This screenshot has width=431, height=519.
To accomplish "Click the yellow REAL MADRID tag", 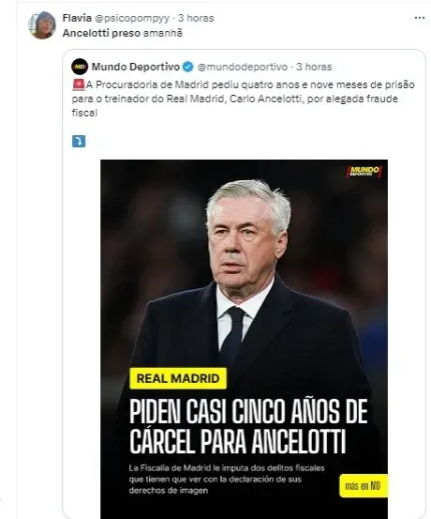I will click(x=178, y=378).
